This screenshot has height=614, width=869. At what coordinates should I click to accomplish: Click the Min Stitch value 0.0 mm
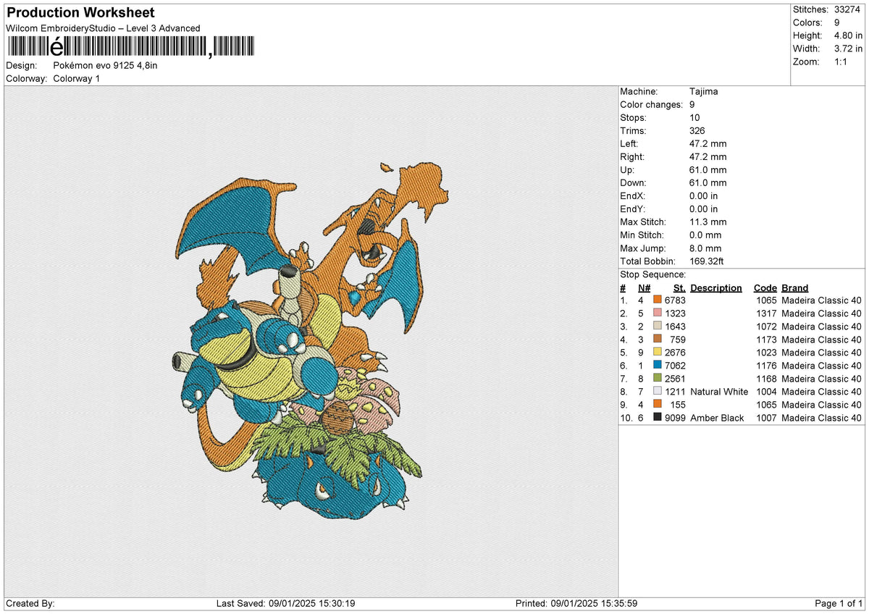(705, 235)
